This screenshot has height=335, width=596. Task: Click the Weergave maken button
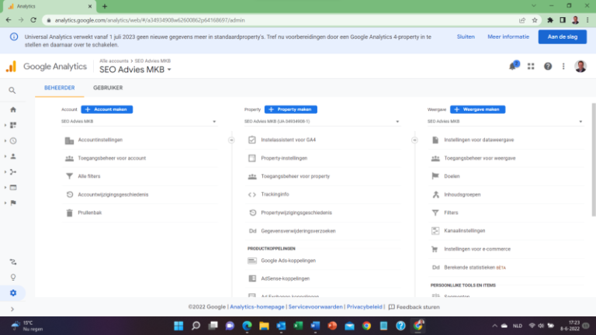coord(477,109)
